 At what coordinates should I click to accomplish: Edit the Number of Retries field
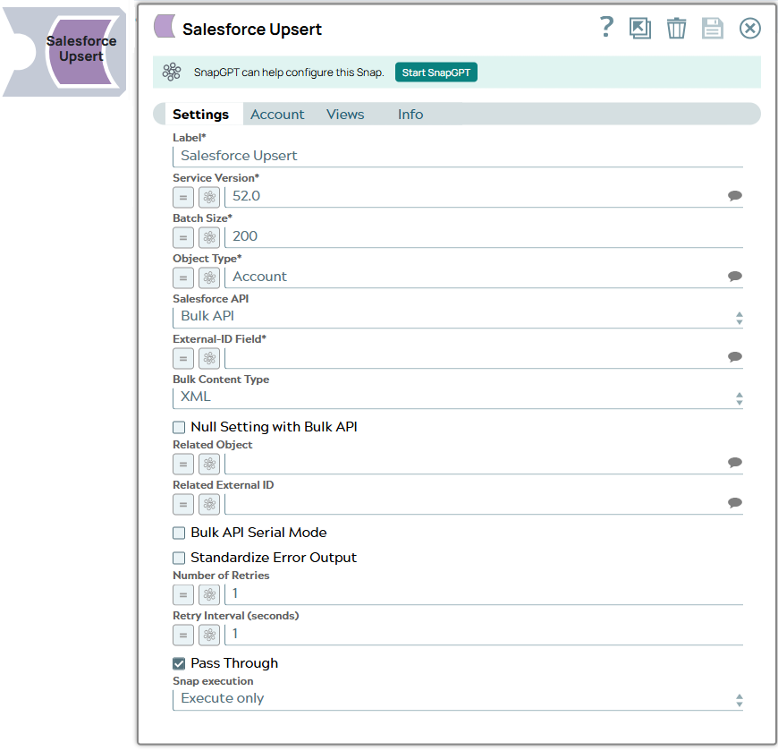pos(484,594)
